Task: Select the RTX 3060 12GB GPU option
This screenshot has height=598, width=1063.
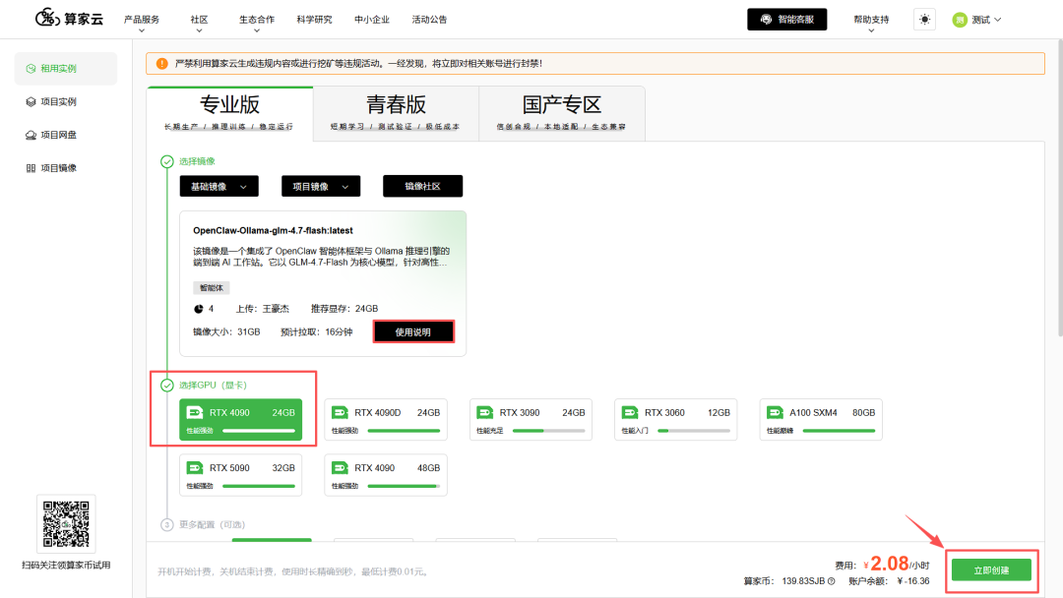Action: click(676, 420)
